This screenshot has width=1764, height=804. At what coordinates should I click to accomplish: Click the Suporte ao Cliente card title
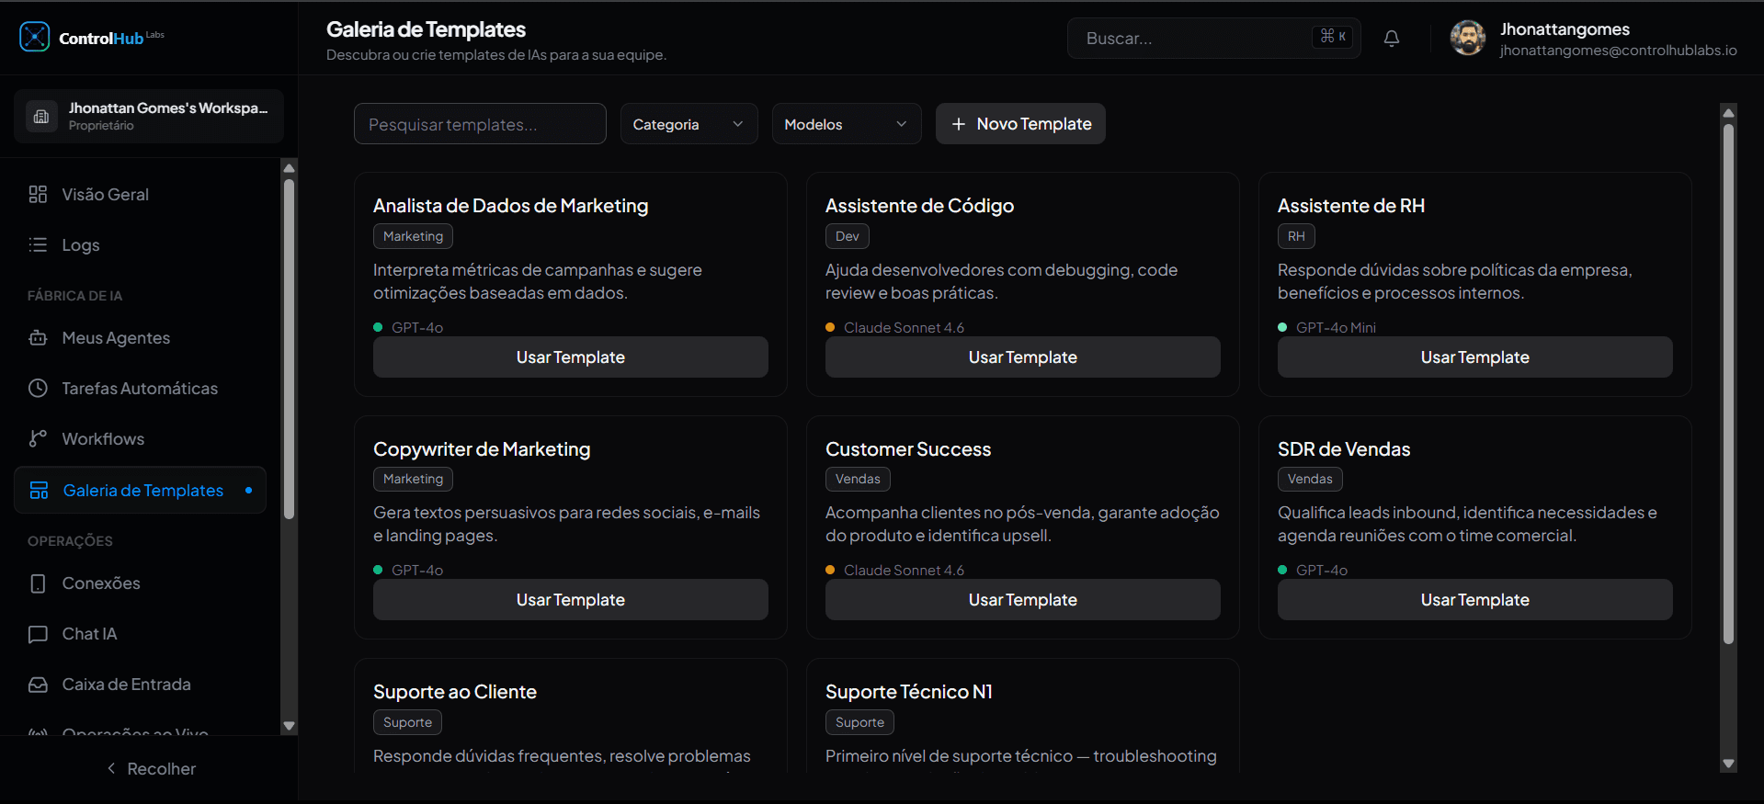click(455, 692)
